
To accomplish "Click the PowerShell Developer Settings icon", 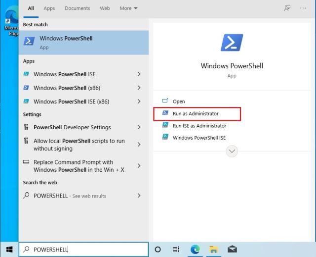I will (26, 127).
